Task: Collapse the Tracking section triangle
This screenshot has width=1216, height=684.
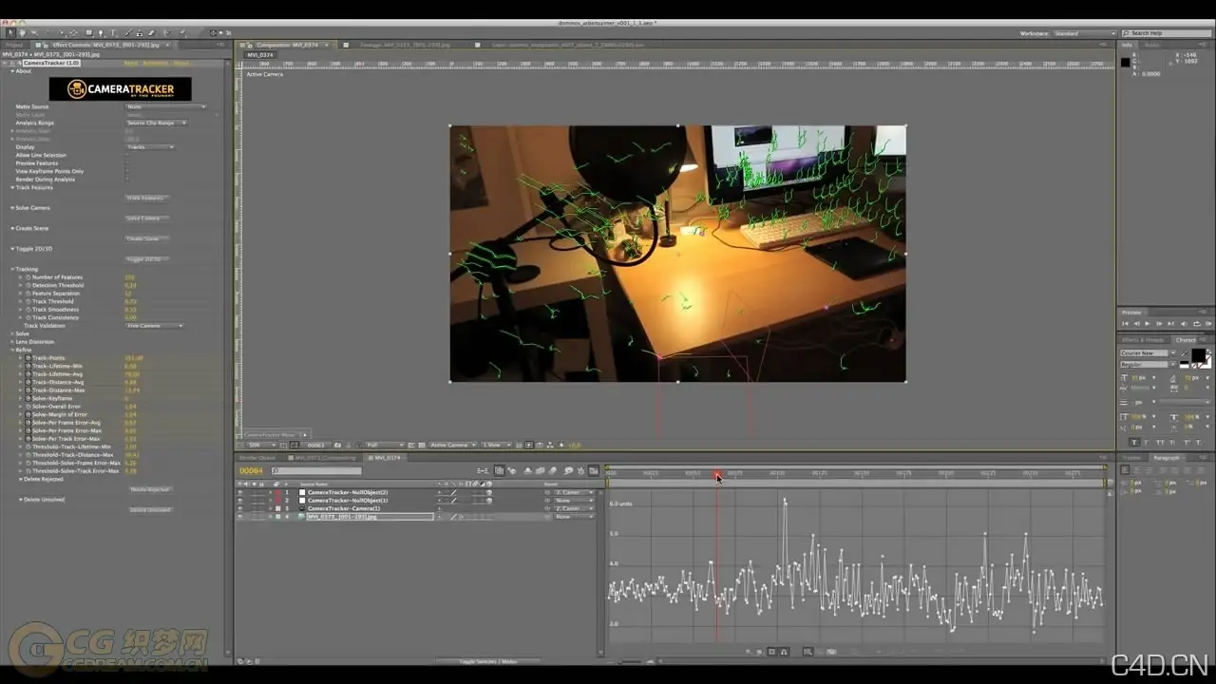Action: click(13, 269)
